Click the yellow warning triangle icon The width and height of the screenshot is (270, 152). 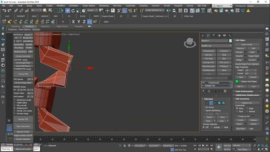coord(248,11)
